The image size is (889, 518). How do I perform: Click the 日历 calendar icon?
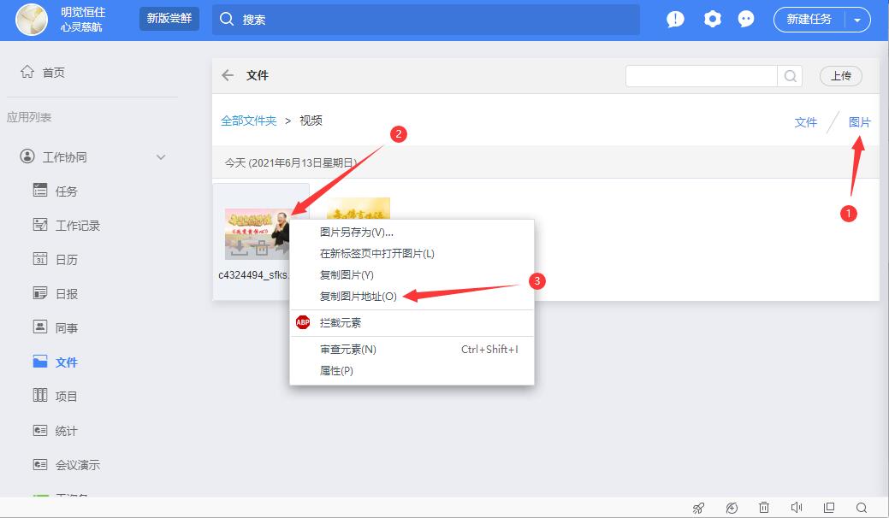coord(39,259)
